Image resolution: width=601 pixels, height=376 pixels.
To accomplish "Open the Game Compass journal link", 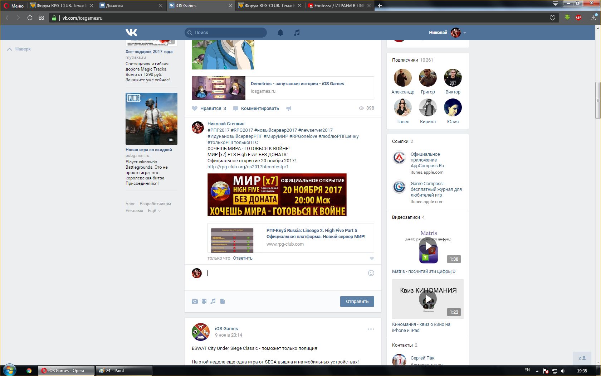I will [x=436, y=189].
